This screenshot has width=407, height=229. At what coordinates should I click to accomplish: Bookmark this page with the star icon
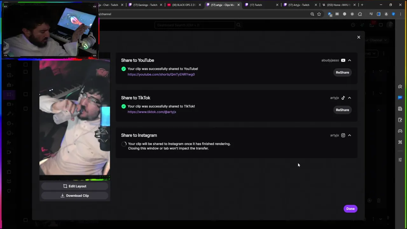click(319, 14)
